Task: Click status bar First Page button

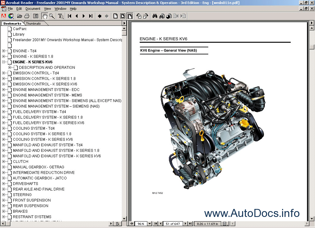Action: coord(156,224)
